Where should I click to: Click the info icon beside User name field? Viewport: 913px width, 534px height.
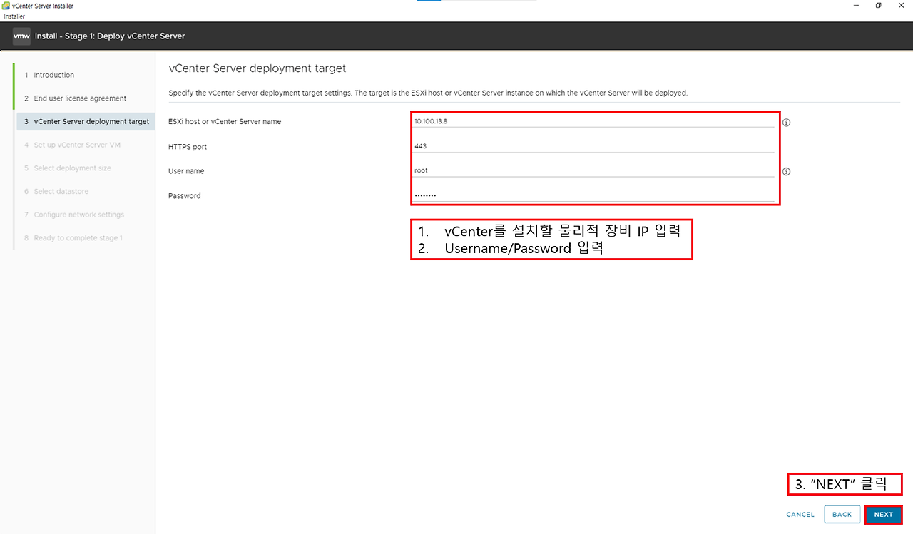[787, 172]
